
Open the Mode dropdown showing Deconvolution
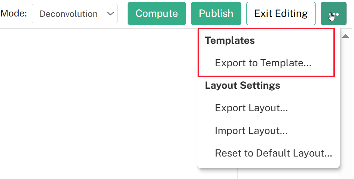tap(74, 13)
